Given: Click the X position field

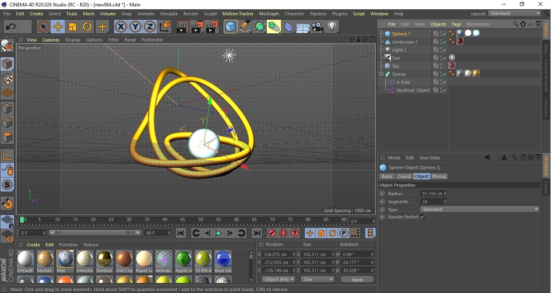Looking at the screenshot, I should coord(276,254).
